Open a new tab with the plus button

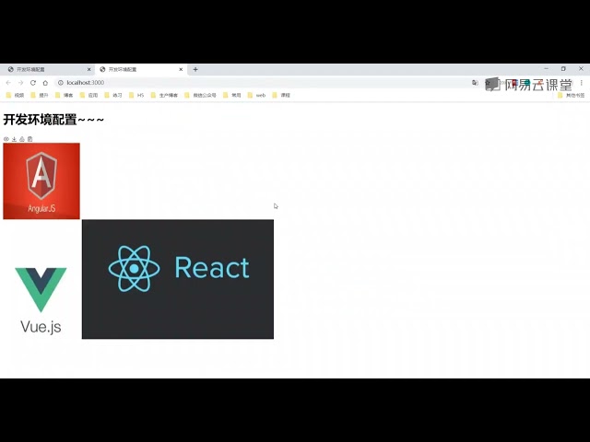[x=195, y=70]
